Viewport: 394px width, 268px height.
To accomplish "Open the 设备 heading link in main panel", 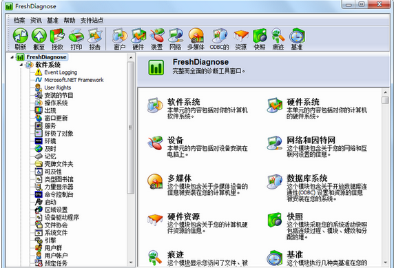I will tap(176, 141).
